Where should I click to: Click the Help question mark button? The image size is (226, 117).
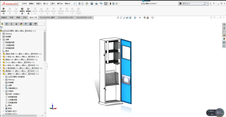pos(214,4)
